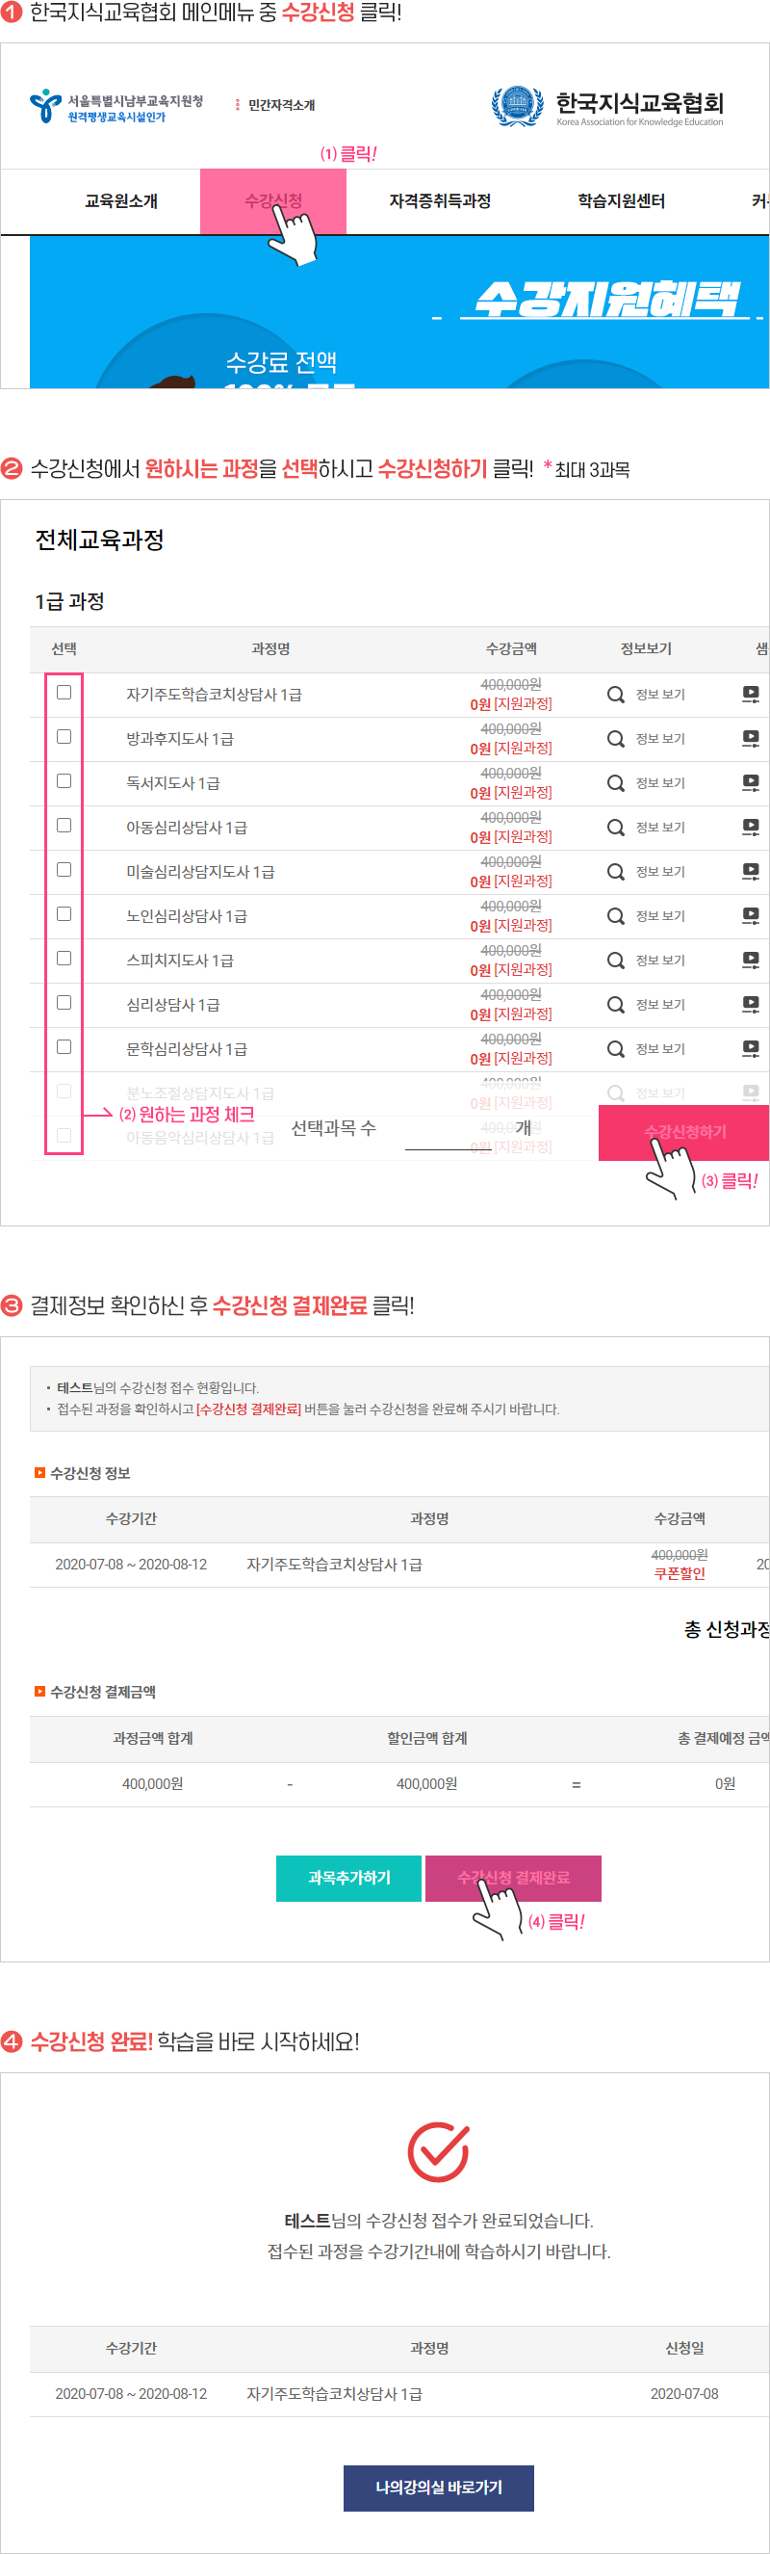Screen dimensions: 770x2554
Task: Open sample video icon for 심리상담사 1급
Action: 750,1004
